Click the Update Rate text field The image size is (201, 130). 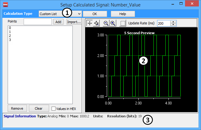pyautogui.click(x=163, y=23)
